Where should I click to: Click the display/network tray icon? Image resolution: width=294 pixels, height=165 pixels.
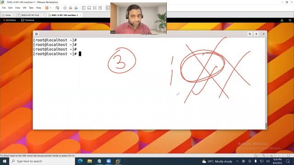[262, 161]
